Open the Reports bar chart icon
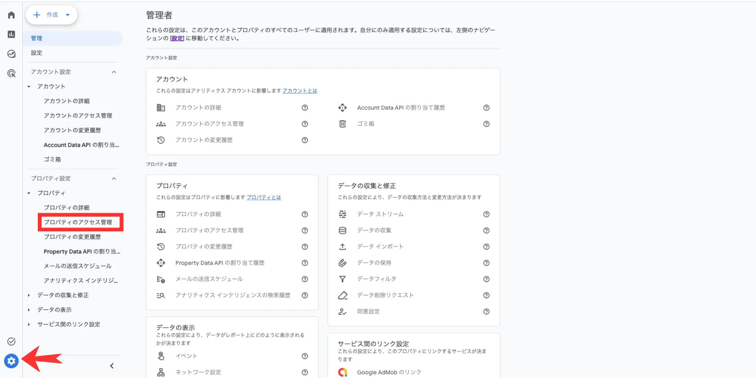Viewport: 756px width, 378px height. (11, 34)
